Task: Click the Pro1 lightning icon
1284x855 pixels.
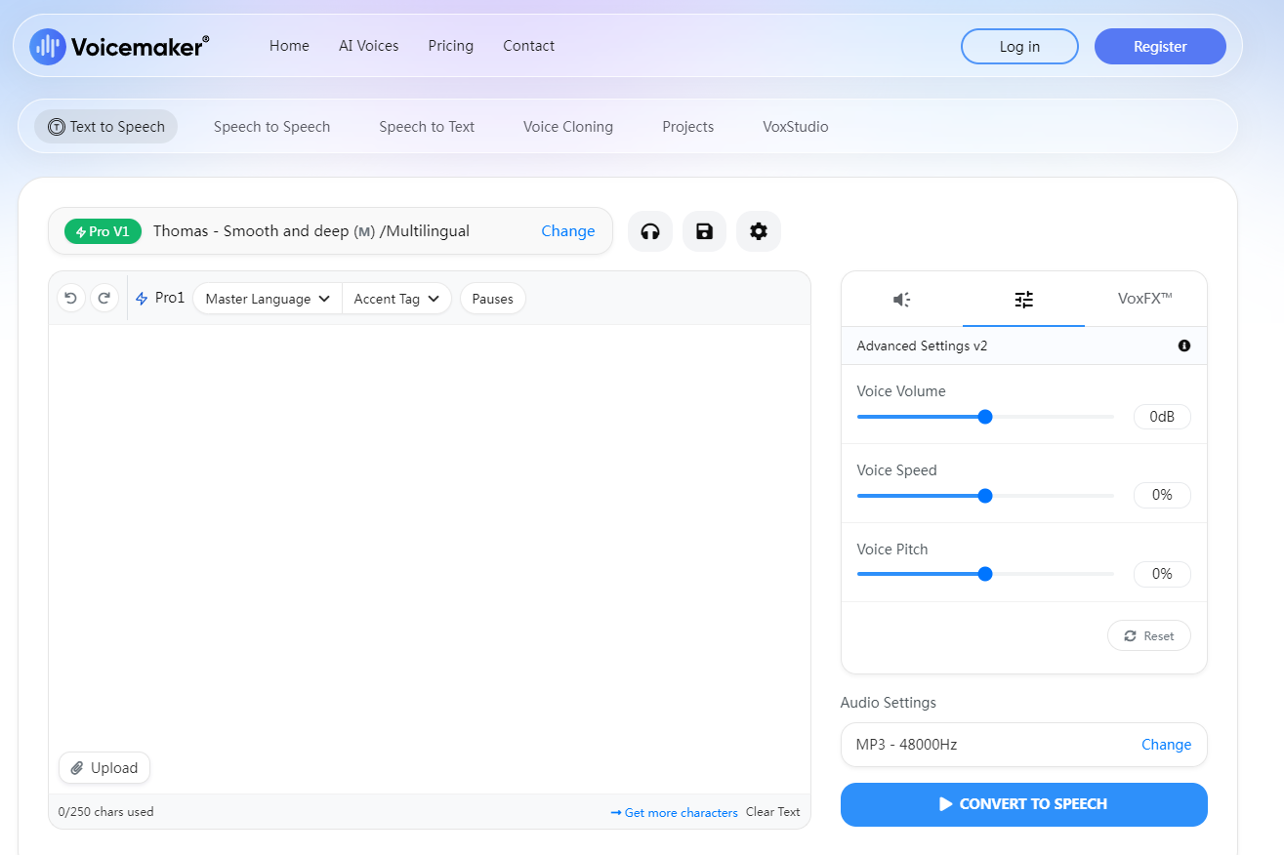Action: (x=142, y=299)
